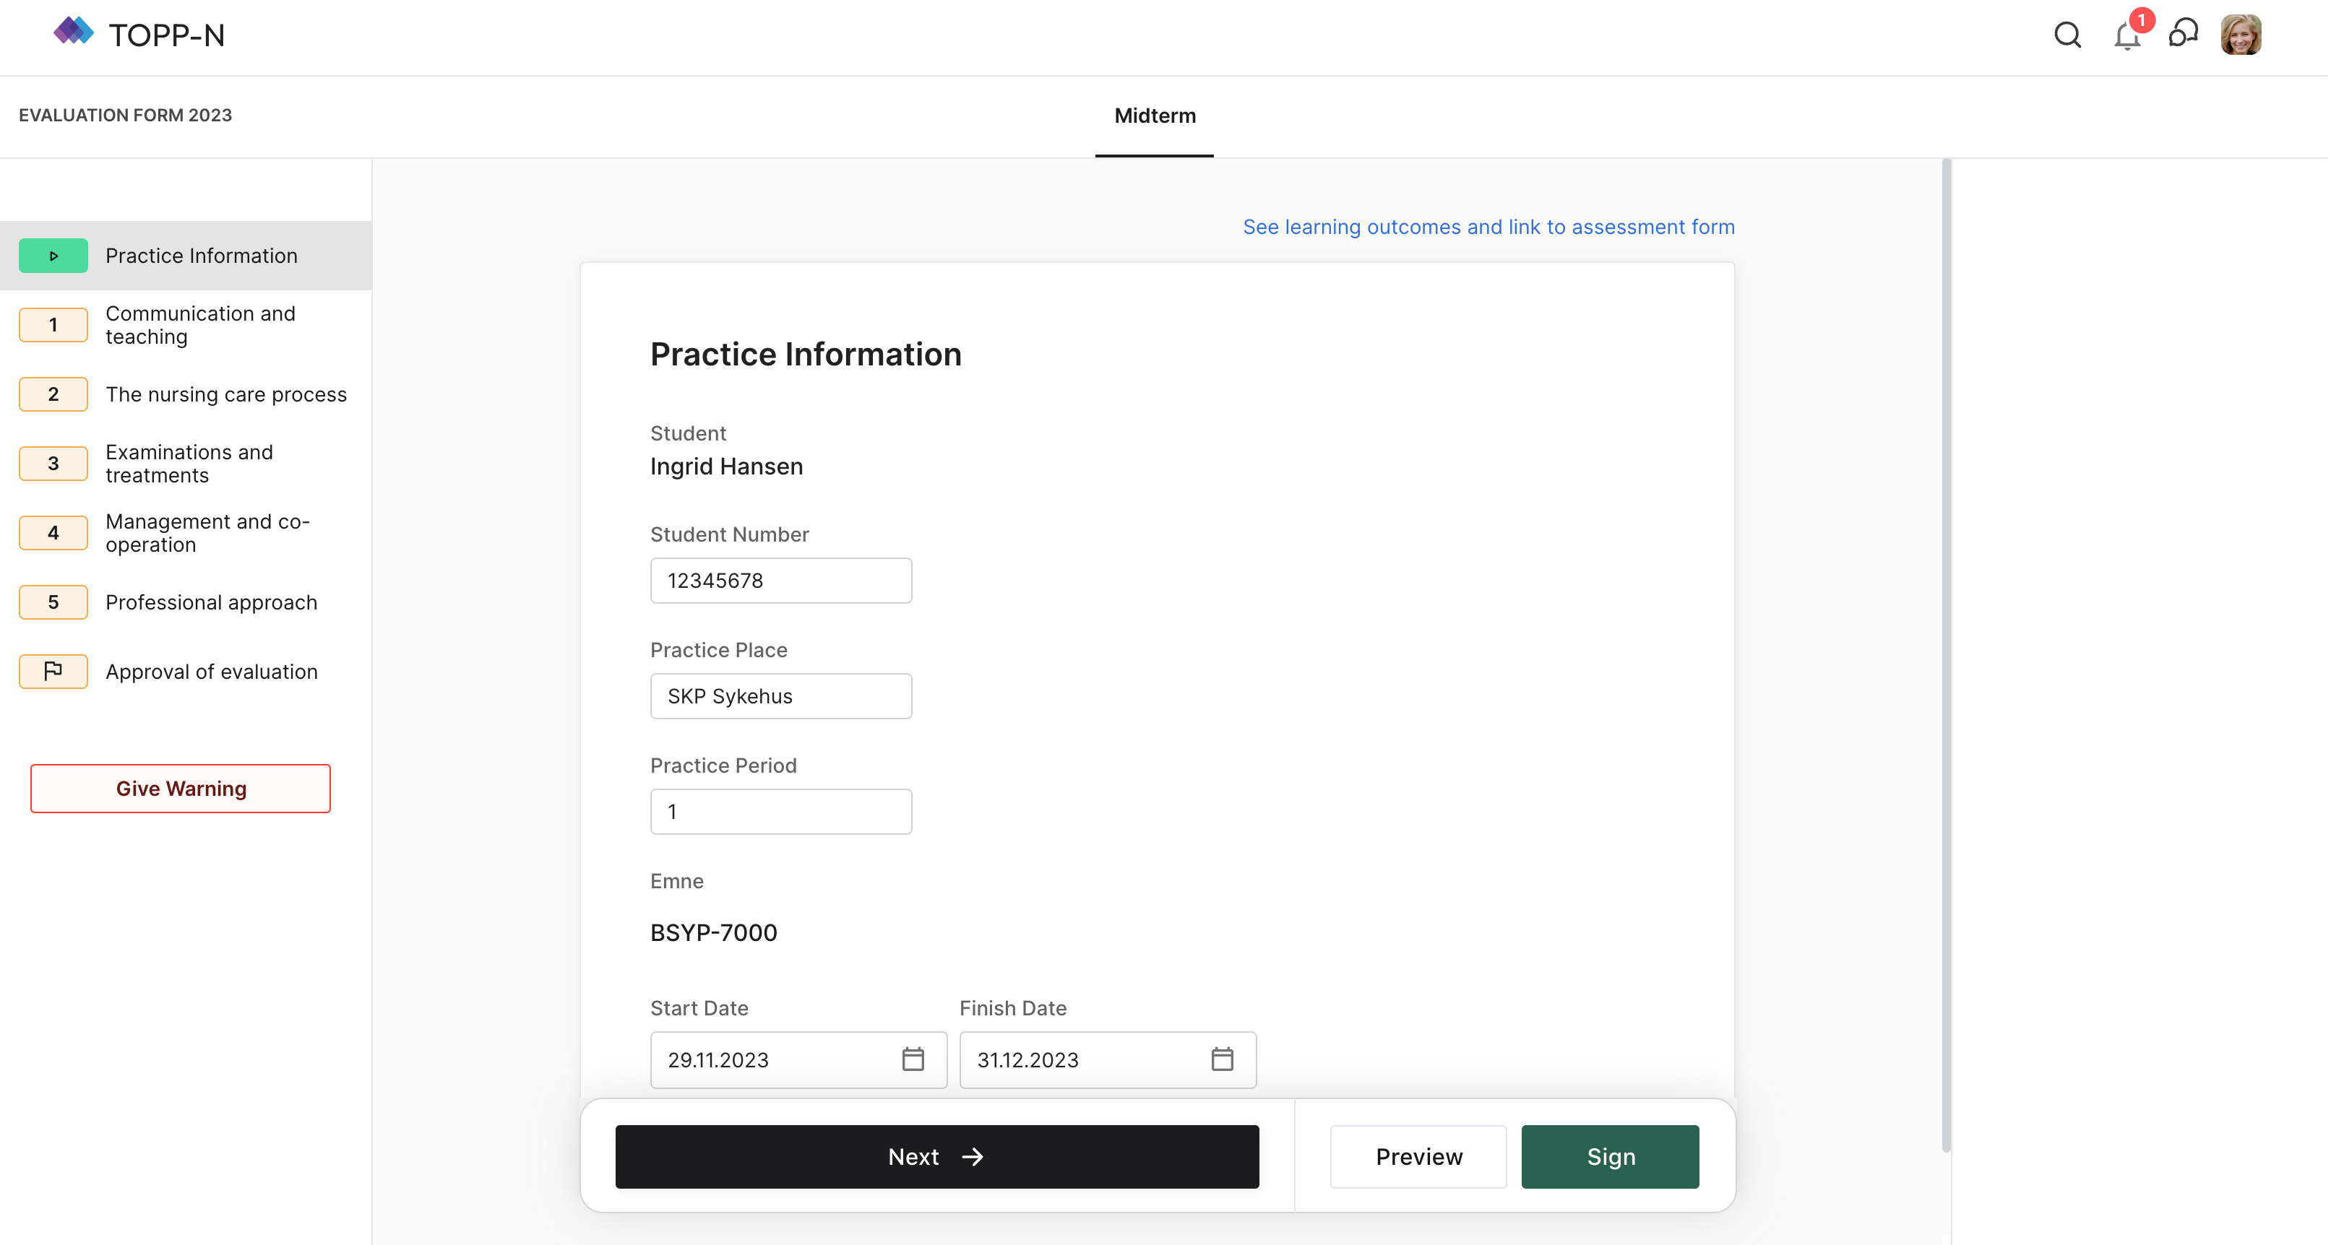This screenshot has width=2331, height=1245.
Task: Switch to the Midterm tab
Action: [x=1155, y=116]
